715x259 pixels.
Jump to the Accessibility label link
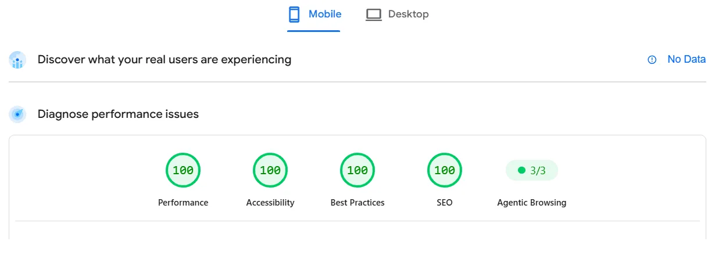click(x=270, y=203)
